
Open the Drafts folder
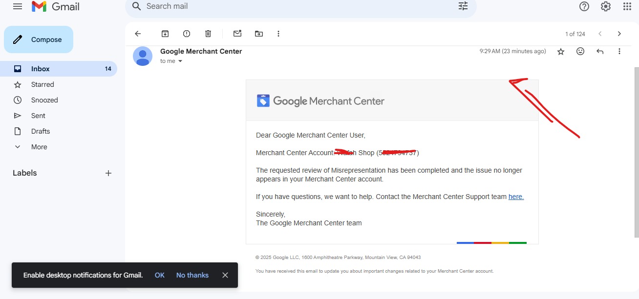(x=41, y=131)
